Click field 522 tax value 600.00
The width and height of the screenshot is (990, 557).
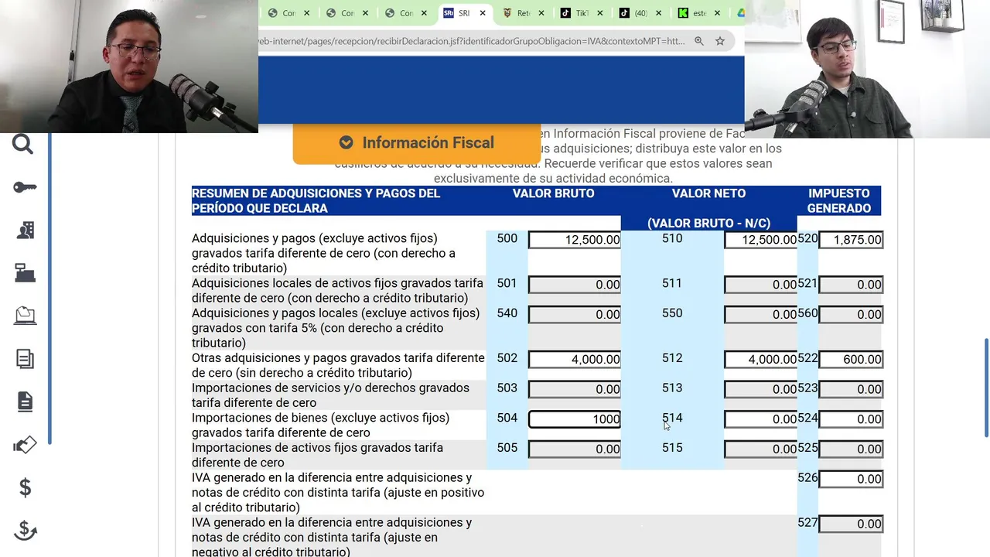(x=851, y=359)
